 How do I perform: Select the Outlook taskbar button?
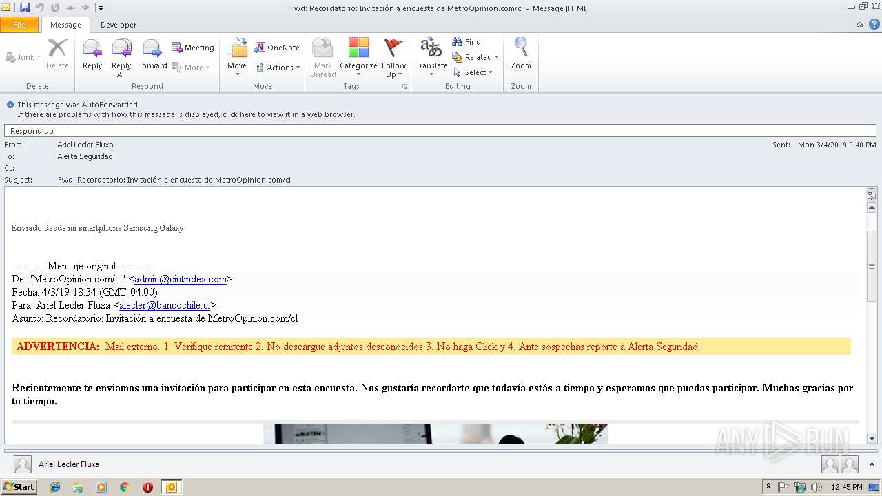click(171, 487)
